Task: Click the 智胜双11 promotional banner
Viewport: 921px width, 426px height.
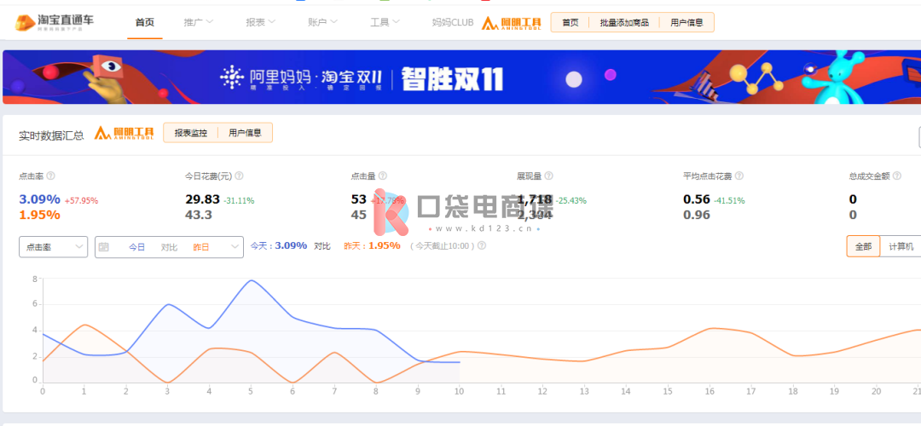Action: [x=461, y=78]
